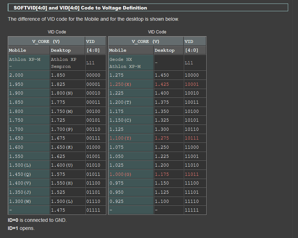This screenshot has width=298, height=238.
Task: Select the 'Athlon XP-M' mobile header cell
Action: (29, 63)
